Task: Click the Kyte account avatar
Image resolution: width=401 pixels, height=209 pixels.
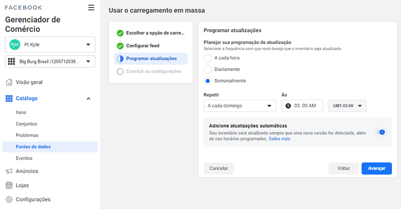Action: click(x=15, y=44)
